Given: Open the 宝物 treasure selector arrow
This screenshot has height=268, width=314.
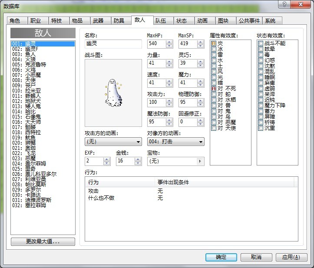Looking at the screenshot, I should tap(200, 161).
